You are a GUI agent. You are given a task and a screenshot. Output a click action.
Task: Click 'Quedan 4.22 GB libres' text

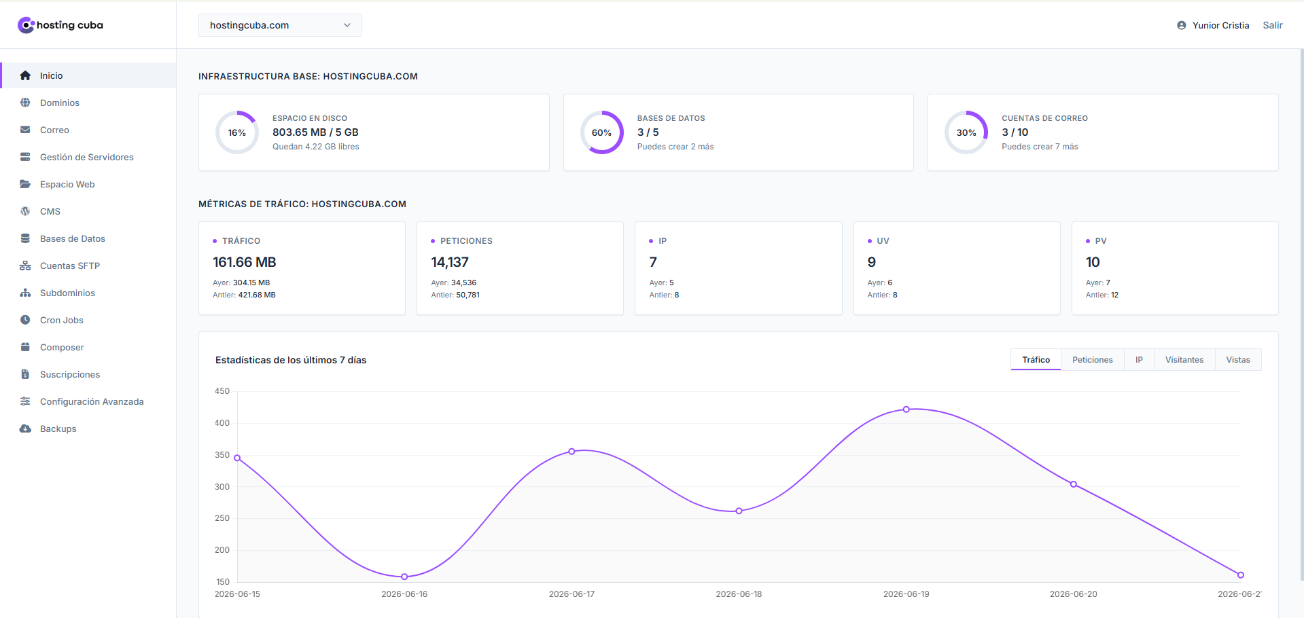(x=316, y=147)
